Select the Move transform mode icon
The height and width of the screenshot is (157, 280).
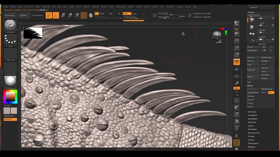pyautogui.click(x=63, y=15)
